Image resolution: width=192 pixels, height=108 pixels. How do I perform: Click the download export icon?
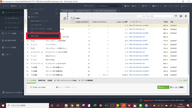pos(186,16)
